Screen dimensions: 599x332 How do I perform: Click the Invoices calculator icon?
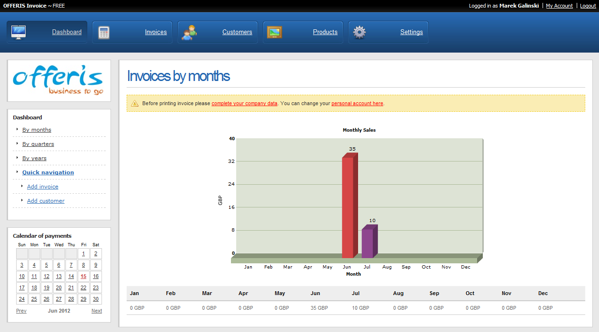pyautogui.click(x=104, y=32)
